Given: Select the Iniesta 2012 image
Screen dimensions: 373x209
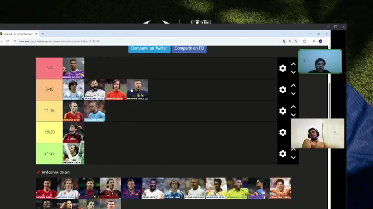Looking at the screenshot, I should (x=73, y=111).
